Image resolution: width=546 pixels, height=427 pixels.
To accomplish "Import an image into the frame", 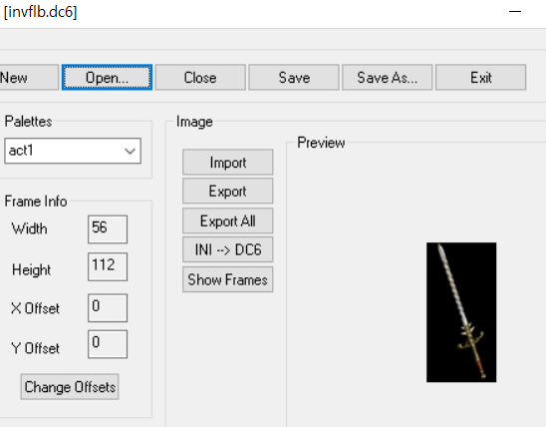I will pyautogui.click(x=228, y=163).
